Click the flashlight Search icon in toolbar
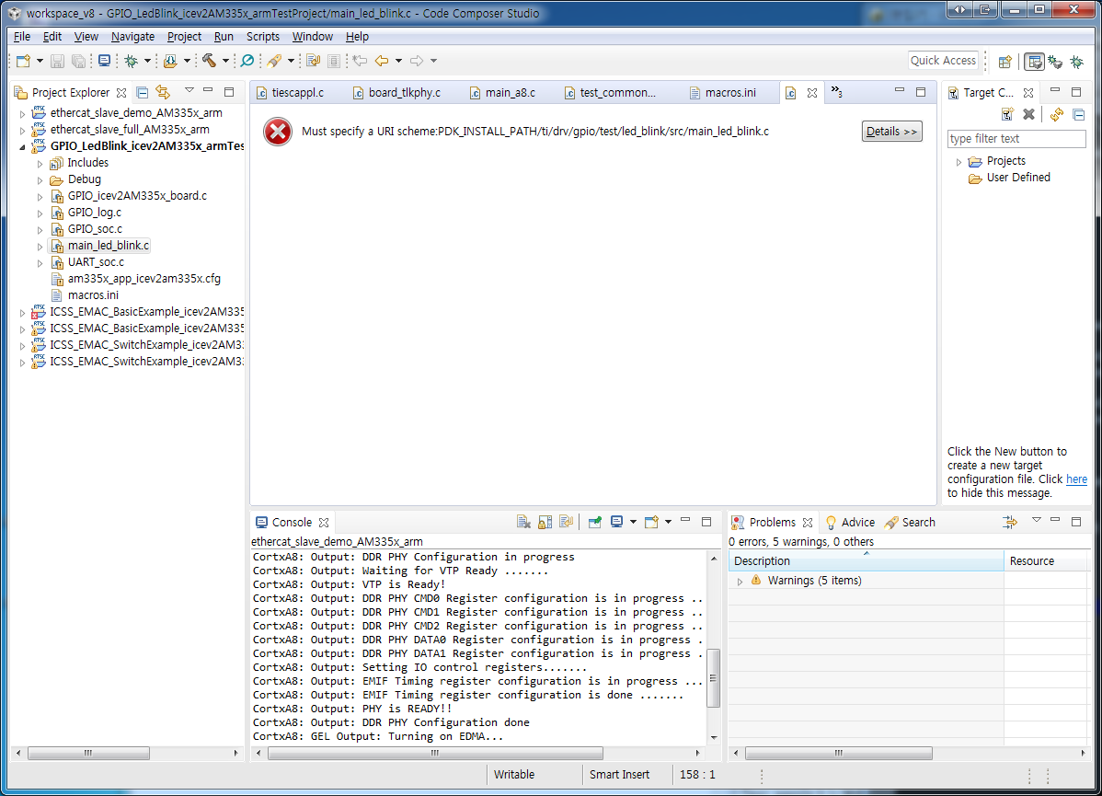Screen dimensions: 1102x796 click(x=274, y=61)
